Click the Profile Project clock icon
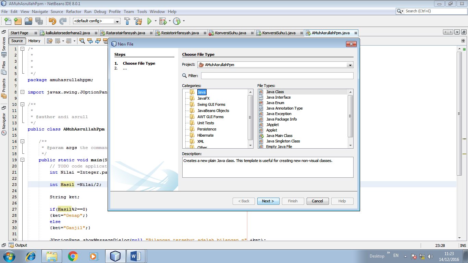468x263 pixels. (176, 21)
